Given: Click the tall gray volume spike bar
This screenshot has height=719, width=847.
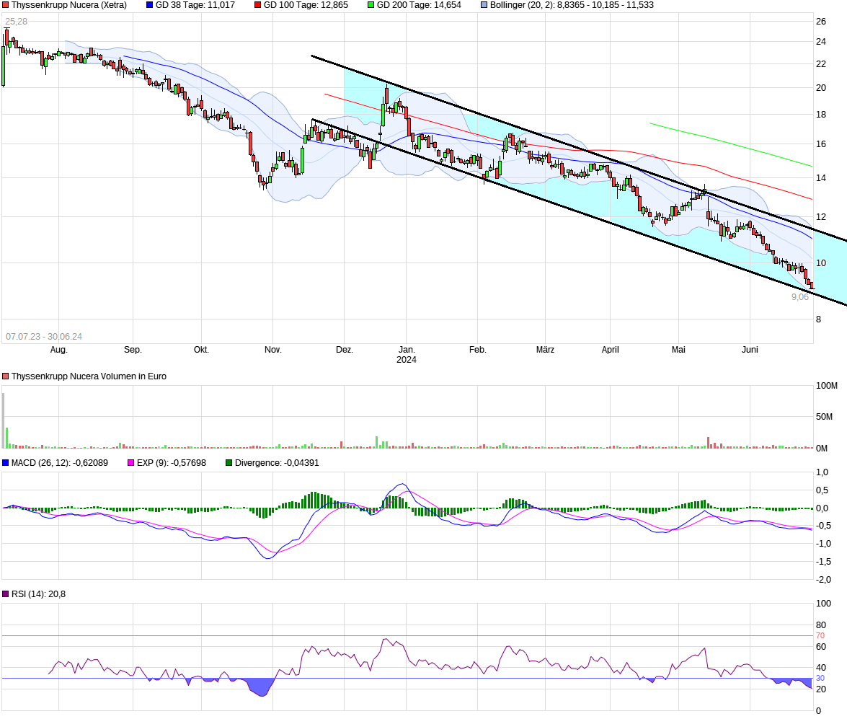Looking at the screenshot, I should pyautogui.click(x=4, y=418).
